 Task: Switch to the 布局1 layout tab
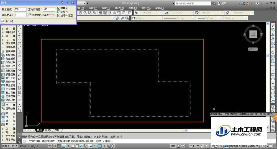pos(48,130)
